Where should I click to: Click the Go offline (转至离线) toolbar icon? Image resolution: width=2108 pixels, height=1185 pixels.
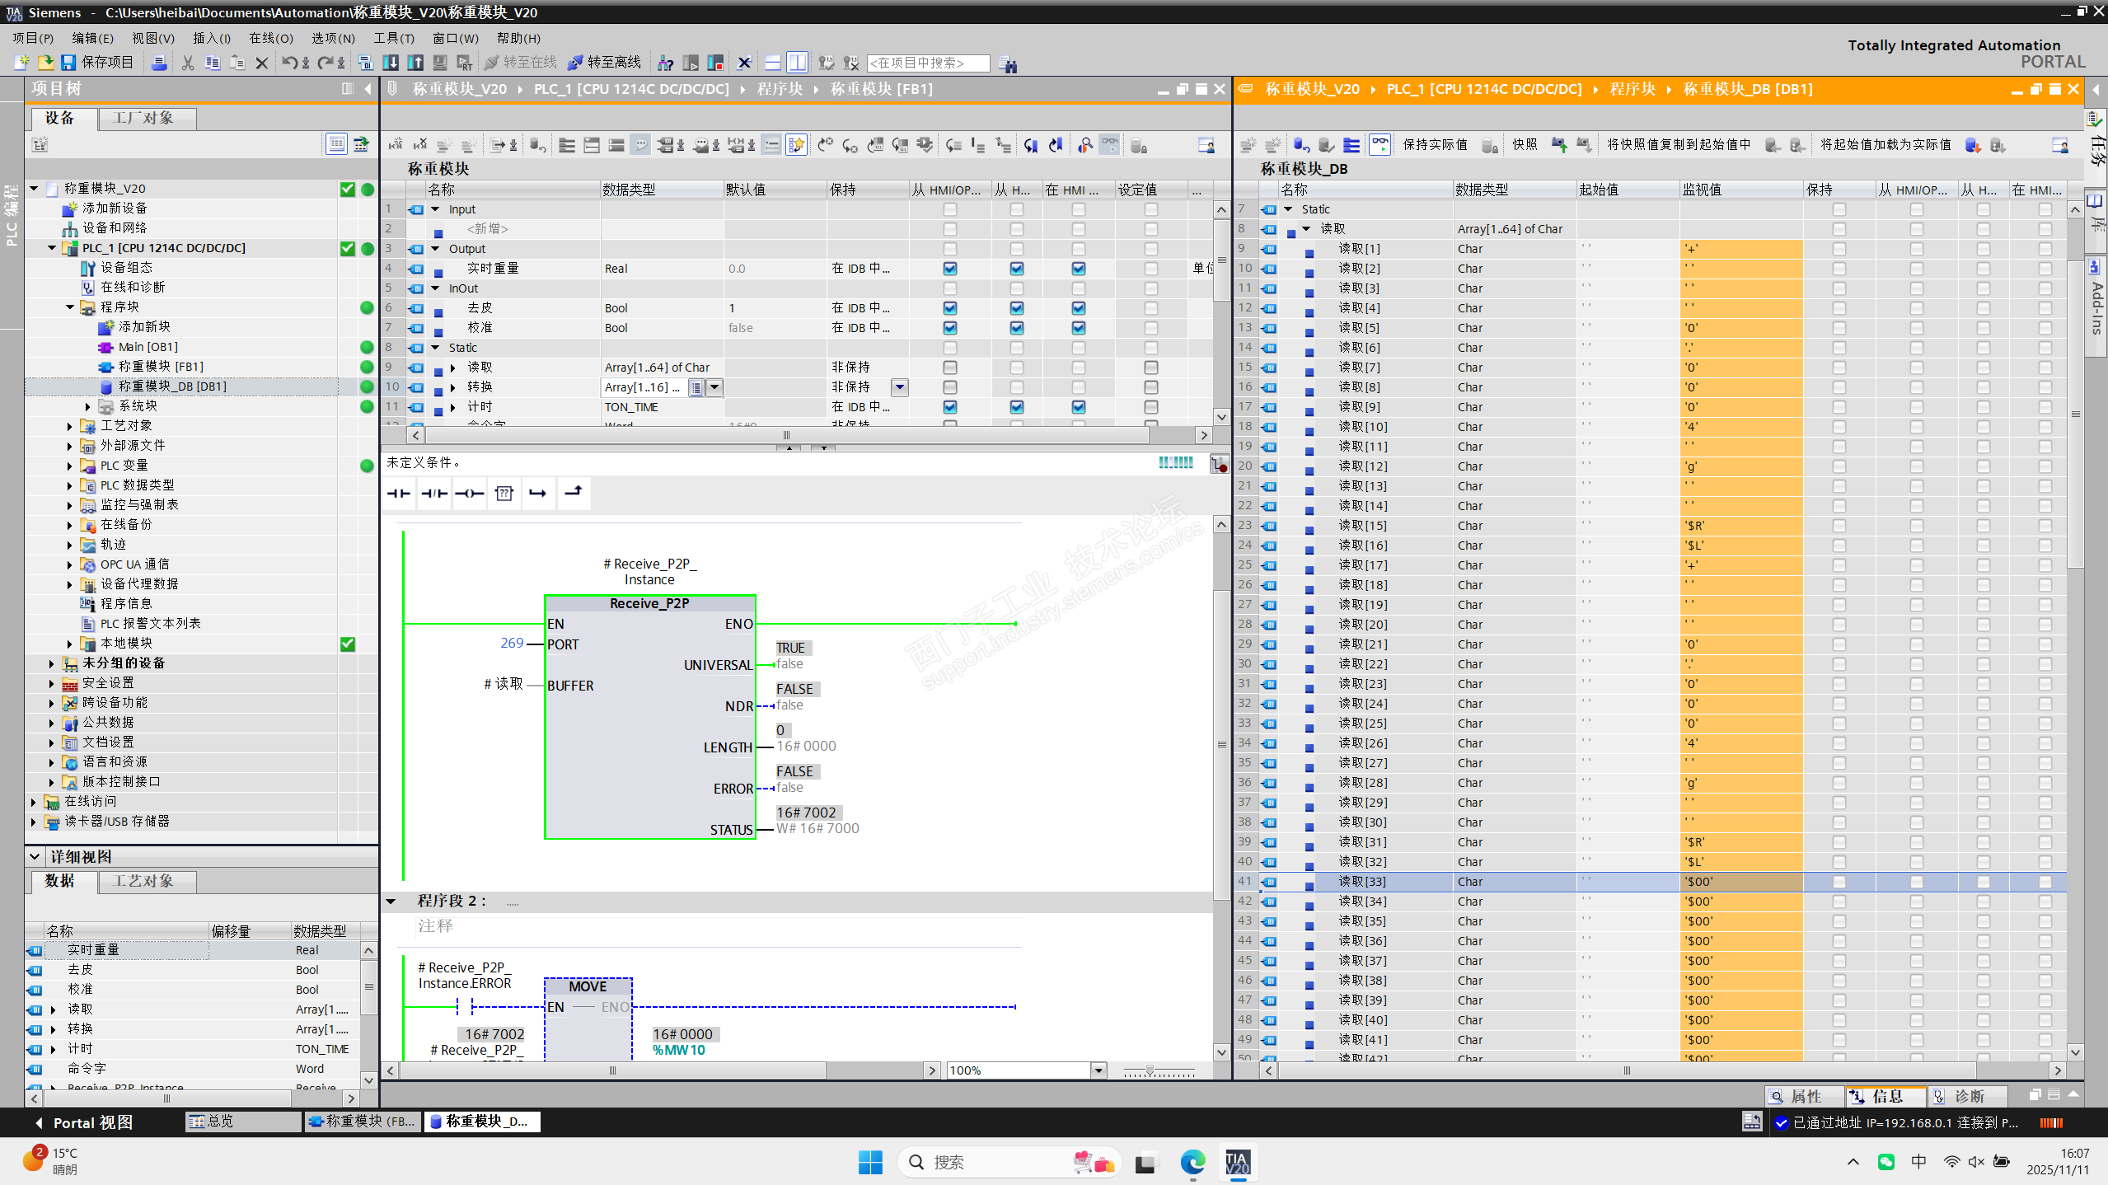pyautogui.click(x=575, y=63)
